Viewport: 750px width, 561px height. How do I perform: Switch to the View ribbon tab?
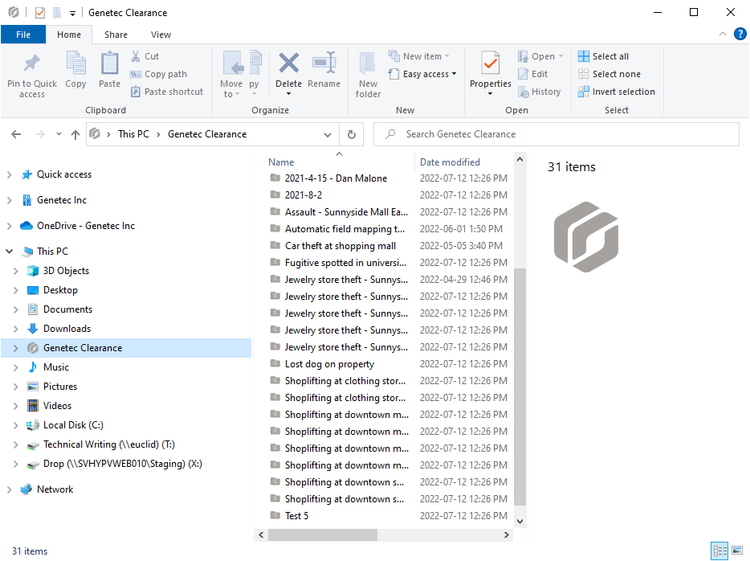[161, 35]
